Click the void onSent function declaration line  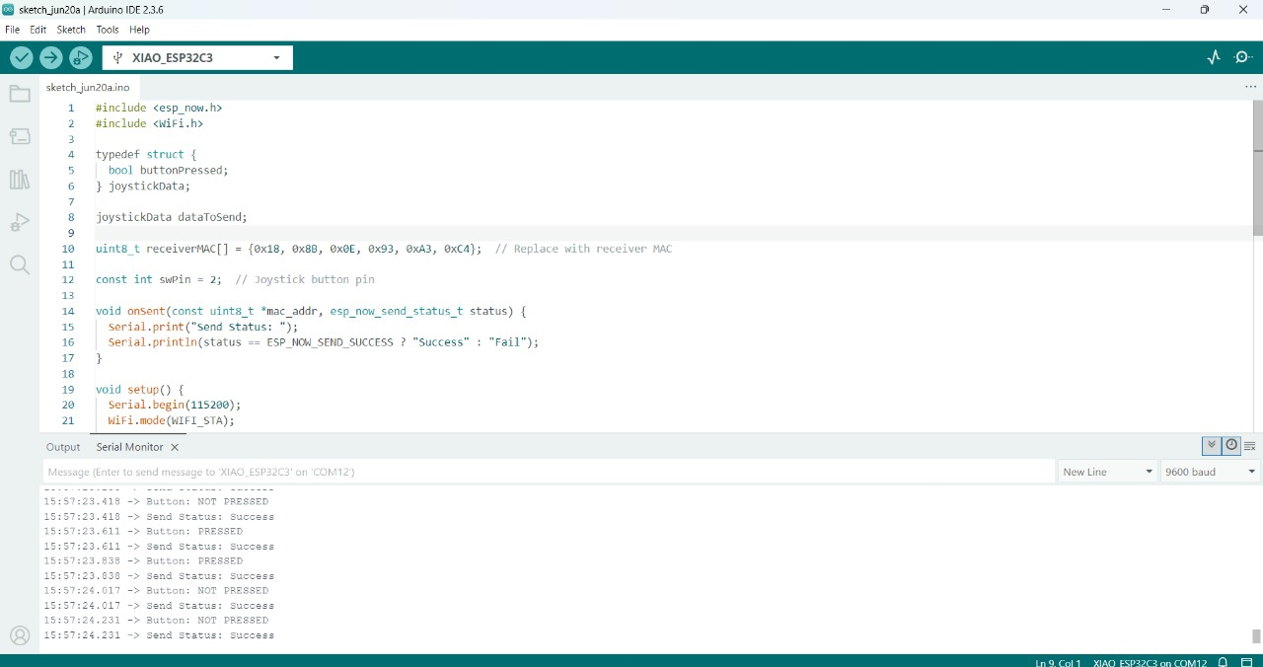[x=311, y=311]
